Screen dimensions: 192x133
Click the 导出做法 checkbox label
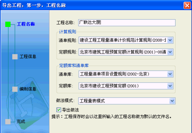tap(70, 110)
